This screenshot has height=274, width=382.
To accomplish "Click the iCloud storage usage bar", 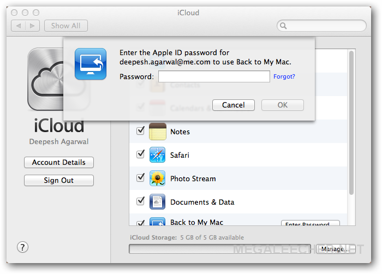I will click(x=220, y=249).
